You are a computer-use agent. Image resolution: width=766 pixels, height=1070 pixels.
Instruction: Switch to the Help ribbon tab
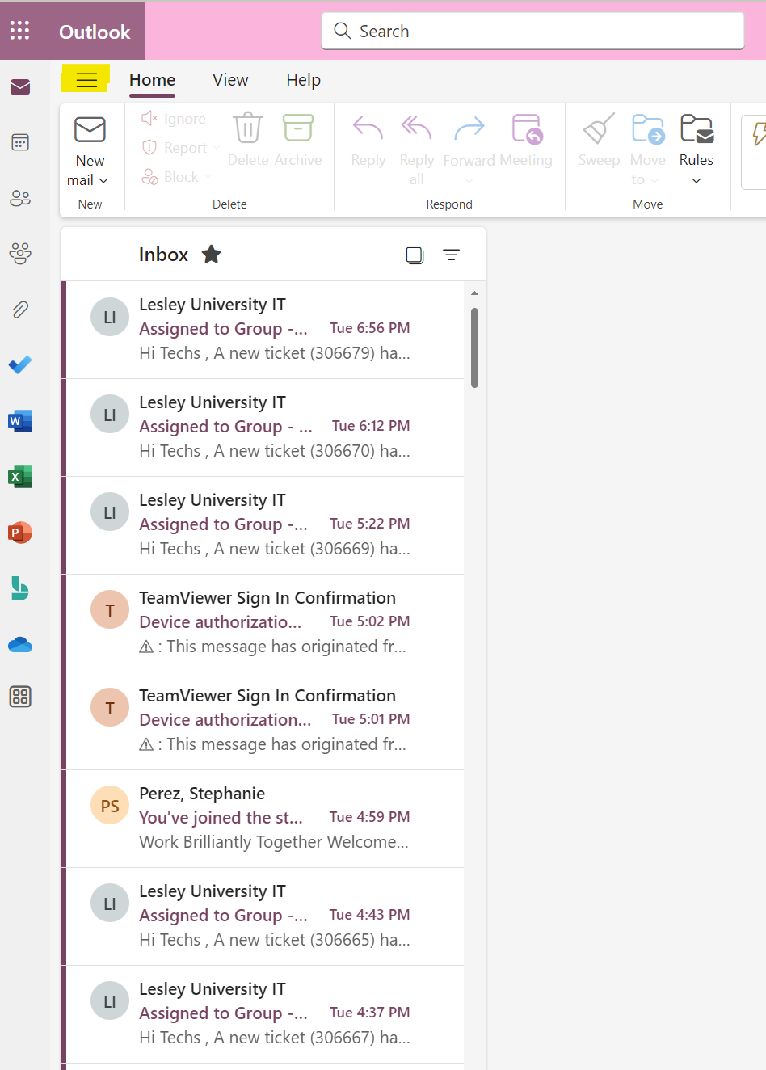(x=304, y=80)
